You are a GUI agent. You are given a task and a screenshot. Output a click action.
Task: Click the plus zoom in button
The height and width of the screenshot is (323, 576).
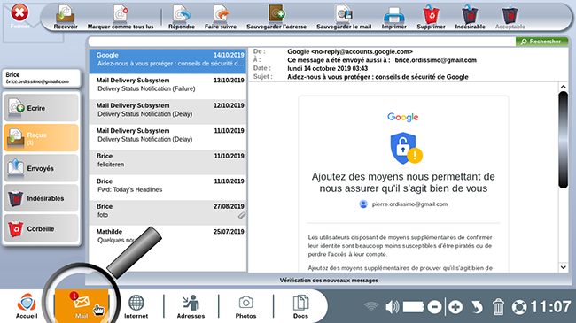(455, 306)
